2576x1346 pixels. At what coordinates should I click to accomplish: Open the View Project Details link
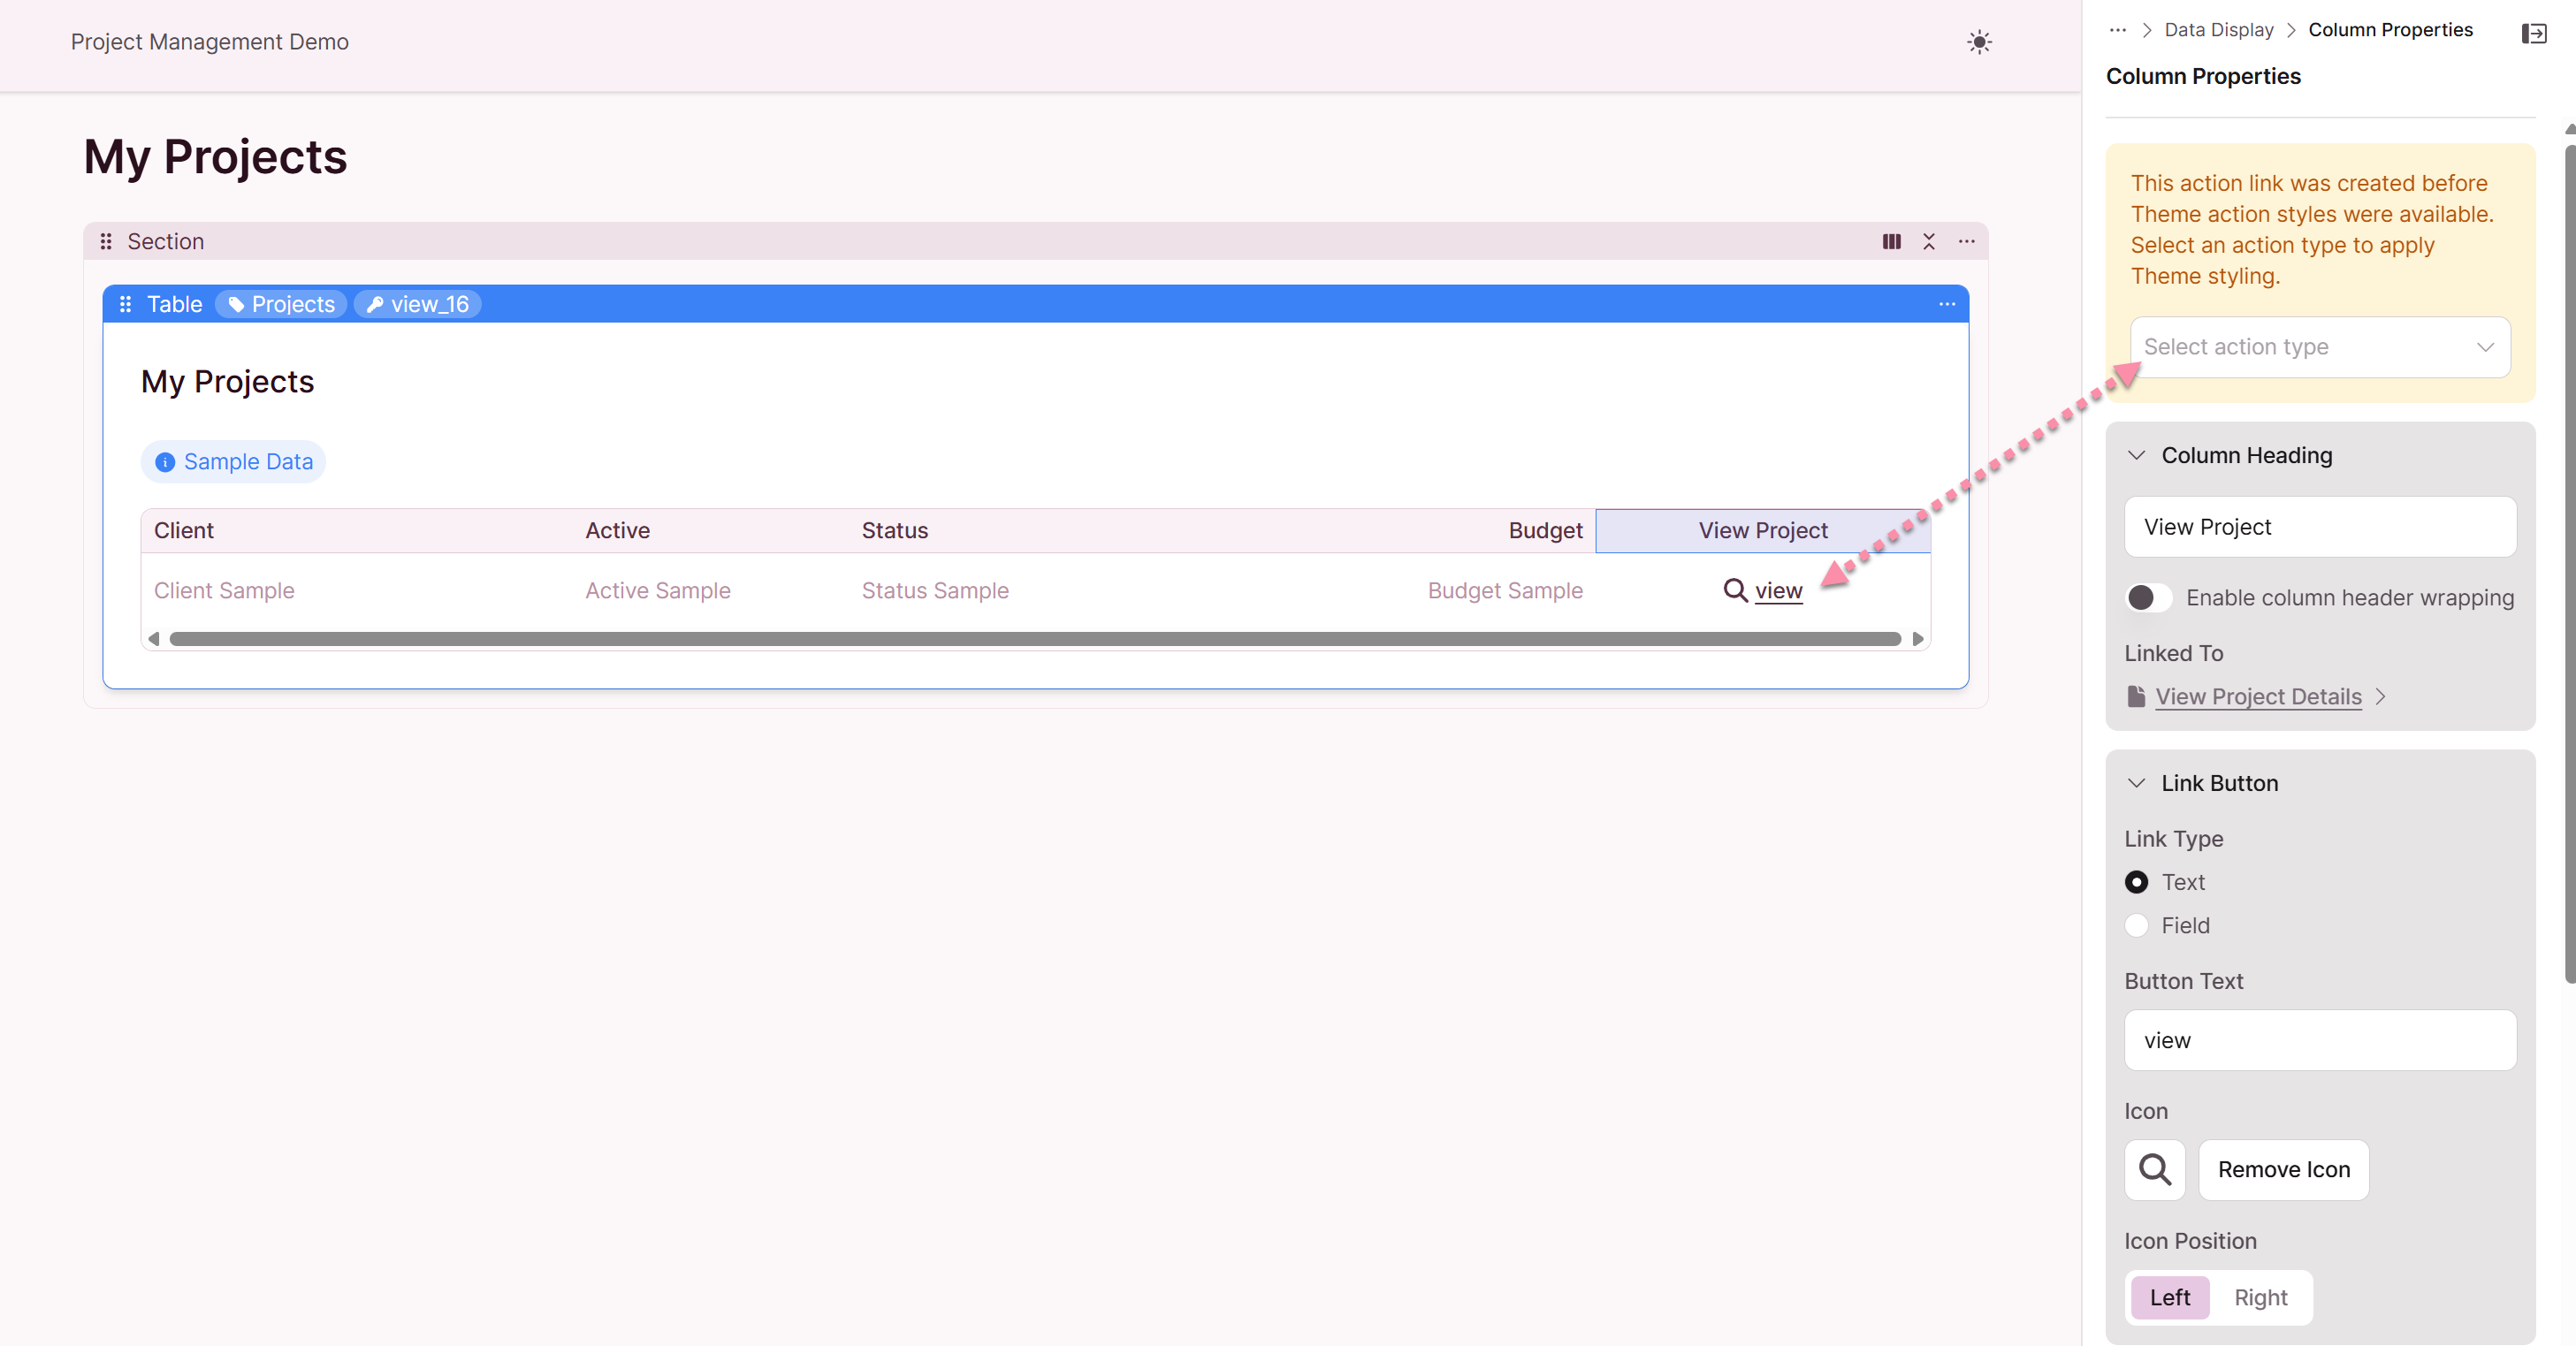pos(2257,696)
